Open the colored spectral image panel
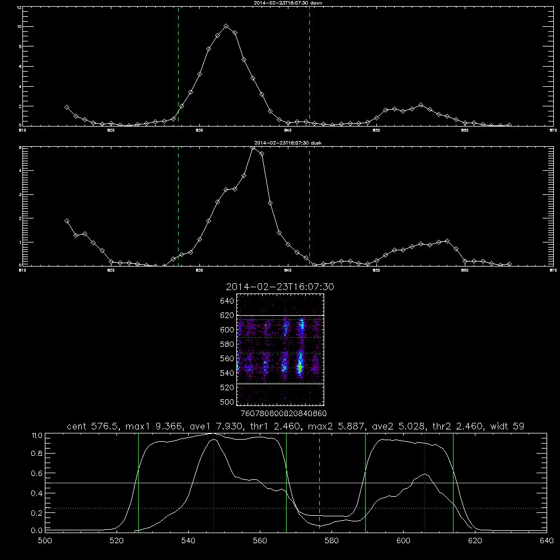The width and height of the screenshot is (560, 560). [281, 349]
